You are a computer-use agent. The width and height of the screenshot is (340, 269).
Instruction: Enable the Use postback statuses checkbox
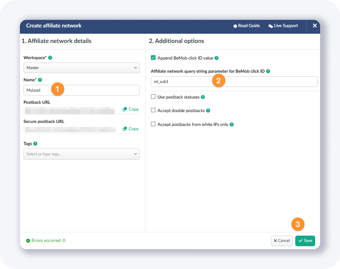(153, 97)
